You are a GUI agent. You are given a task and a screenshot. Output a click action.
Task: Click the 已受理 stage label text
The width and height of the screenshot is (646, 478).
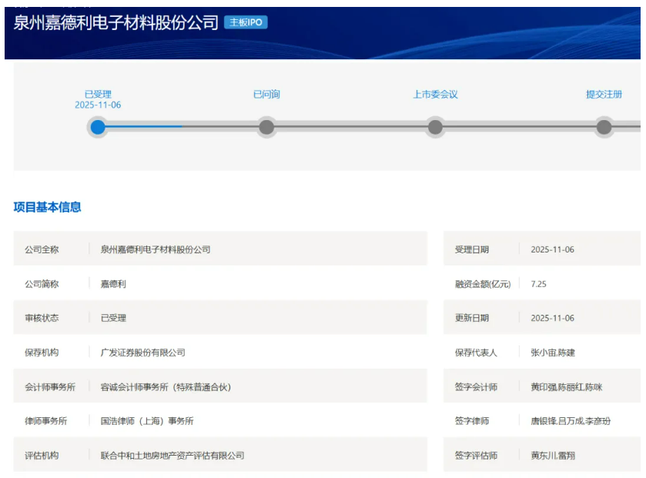click(x=98, y=94)
